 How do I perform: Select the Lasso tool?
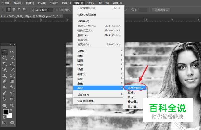pyautogui.click(x=5, y=58)
